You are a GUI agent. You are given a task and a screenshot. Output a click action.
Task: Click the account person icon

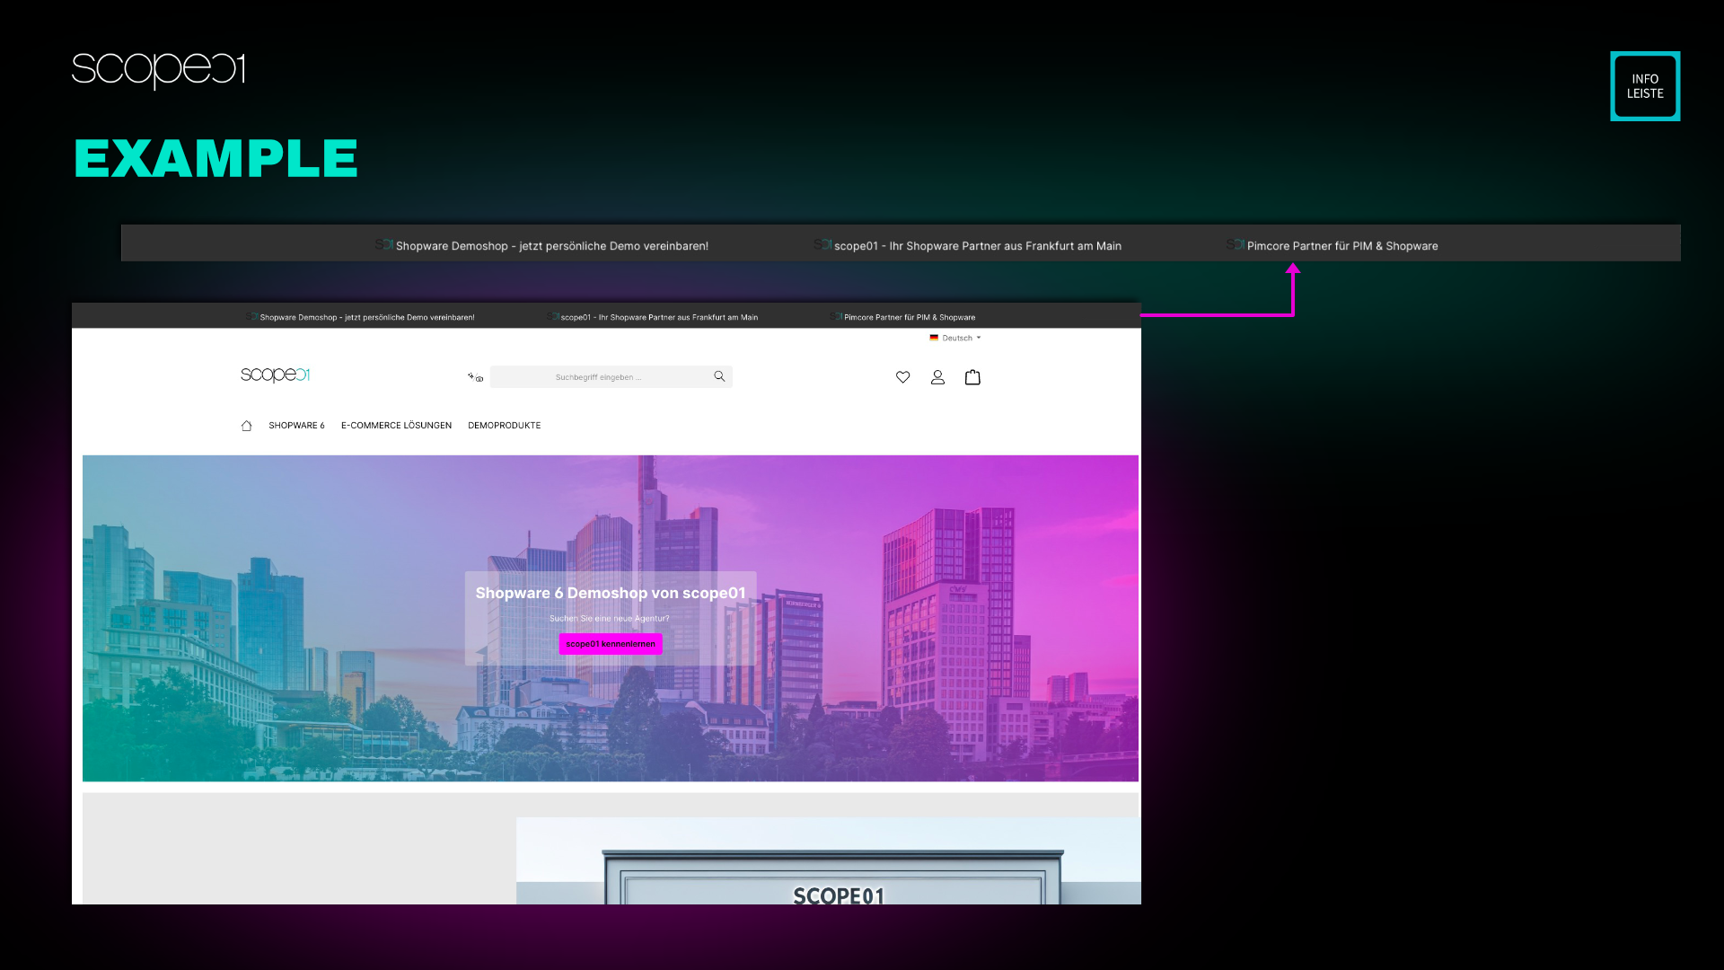937,377
